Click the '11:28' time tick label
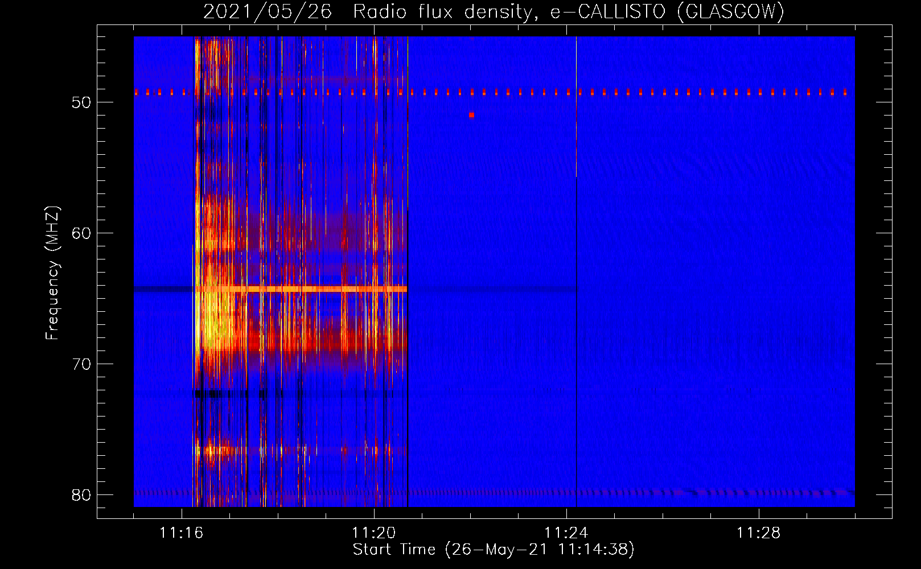This screenshot has height=569, width=921. click(x=759, y=533)
